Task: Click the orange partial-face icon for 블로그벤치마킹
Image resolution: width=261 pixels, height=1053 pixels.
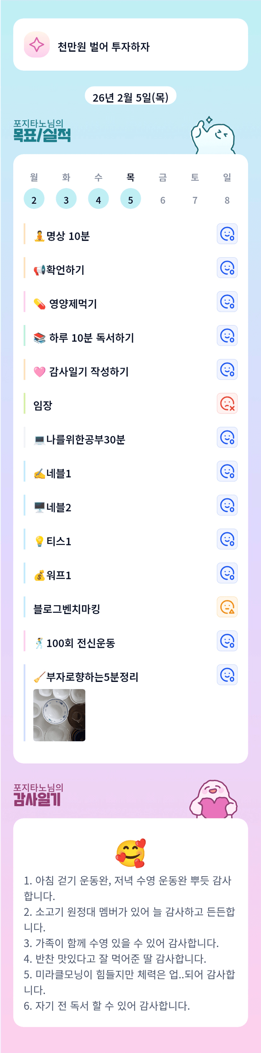Action: [227, 607]
